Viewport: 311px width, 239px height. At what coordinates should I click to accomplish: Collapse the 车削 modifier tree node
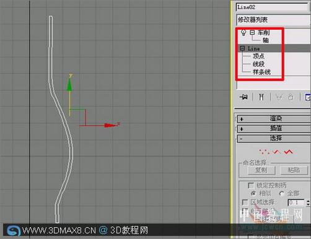252,32
